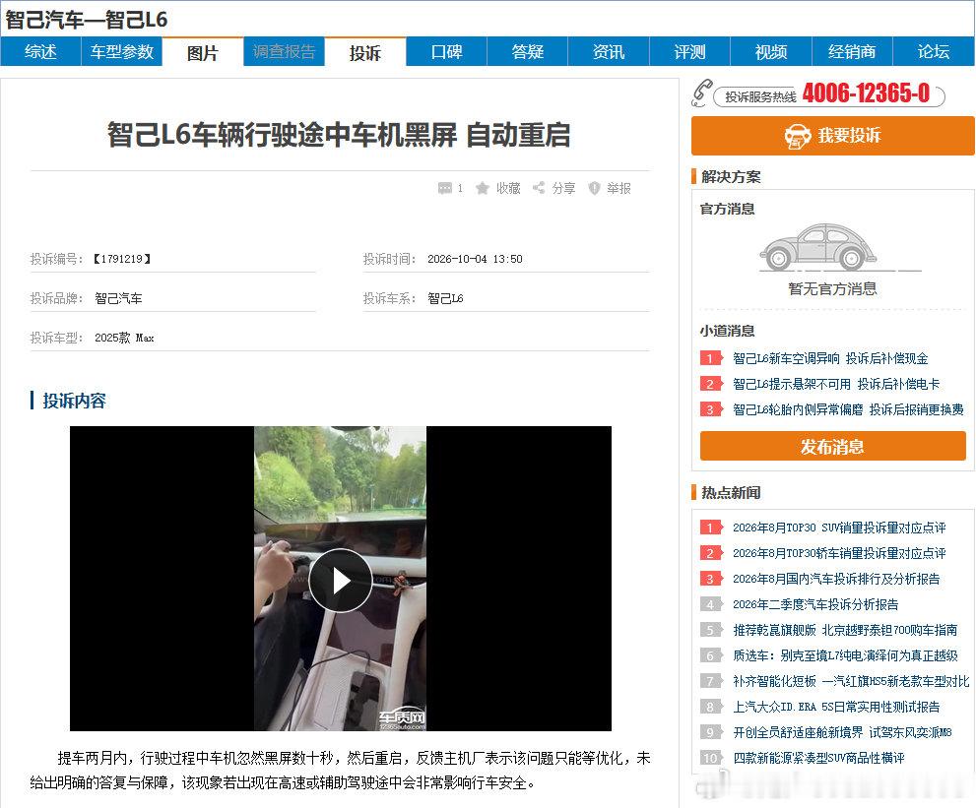976x808 pixels.
Task: Open 智己L6轮胎内侧异常偏磨 news link
Action: [x=848, y=409]
